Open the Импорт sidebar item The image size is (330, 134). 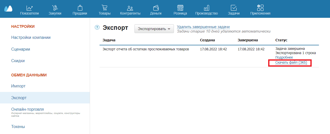[18, 86]
